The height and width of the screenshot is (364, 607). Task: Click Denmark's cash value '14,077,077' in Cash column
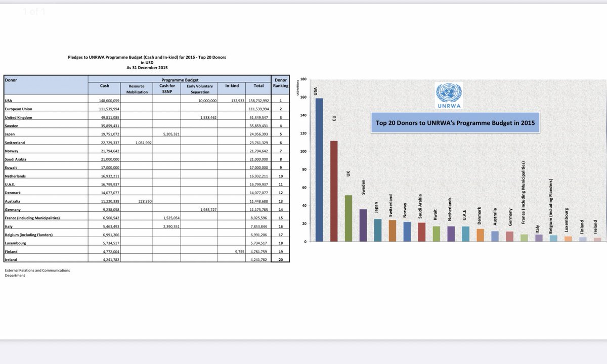[x=111, y=193]
